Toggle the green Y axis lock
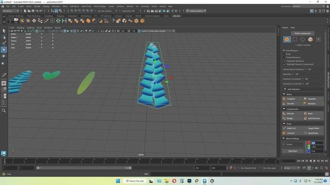 click(309, 147)
